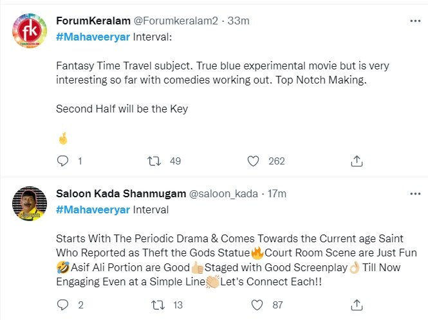Open more options on Saloon Kada's tweet

416,193
